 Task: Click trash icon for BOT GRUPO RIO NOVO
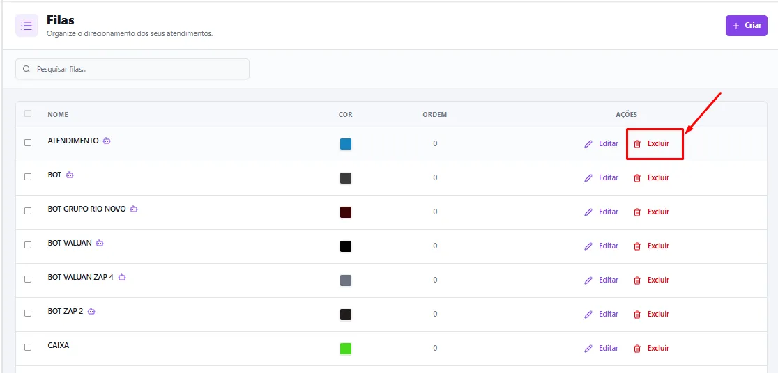[637, 212]
